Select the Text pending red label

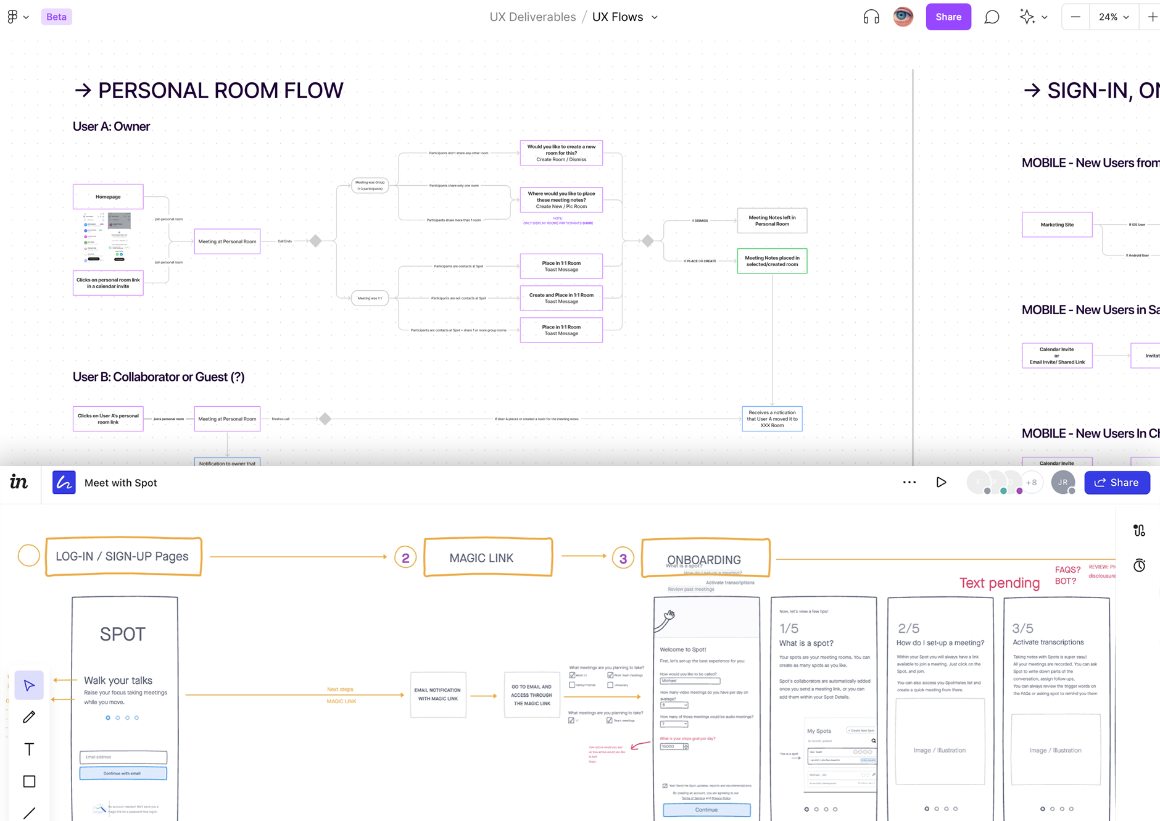point(1000,583)
